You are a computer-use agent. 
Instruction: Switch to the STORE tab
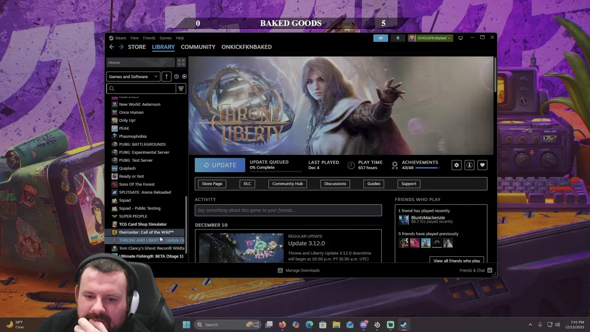pos(137,47)
